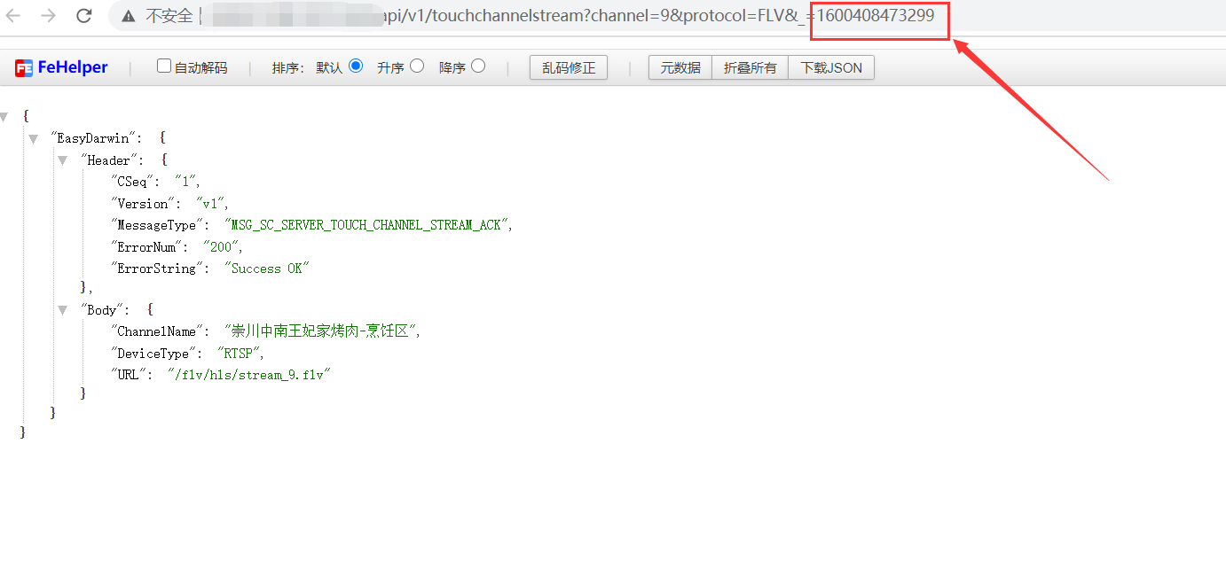Image resolution: width=1226 pixels, height=576 pixels.
Task: Select the ChannelName value text
Action: pos(320,331)
